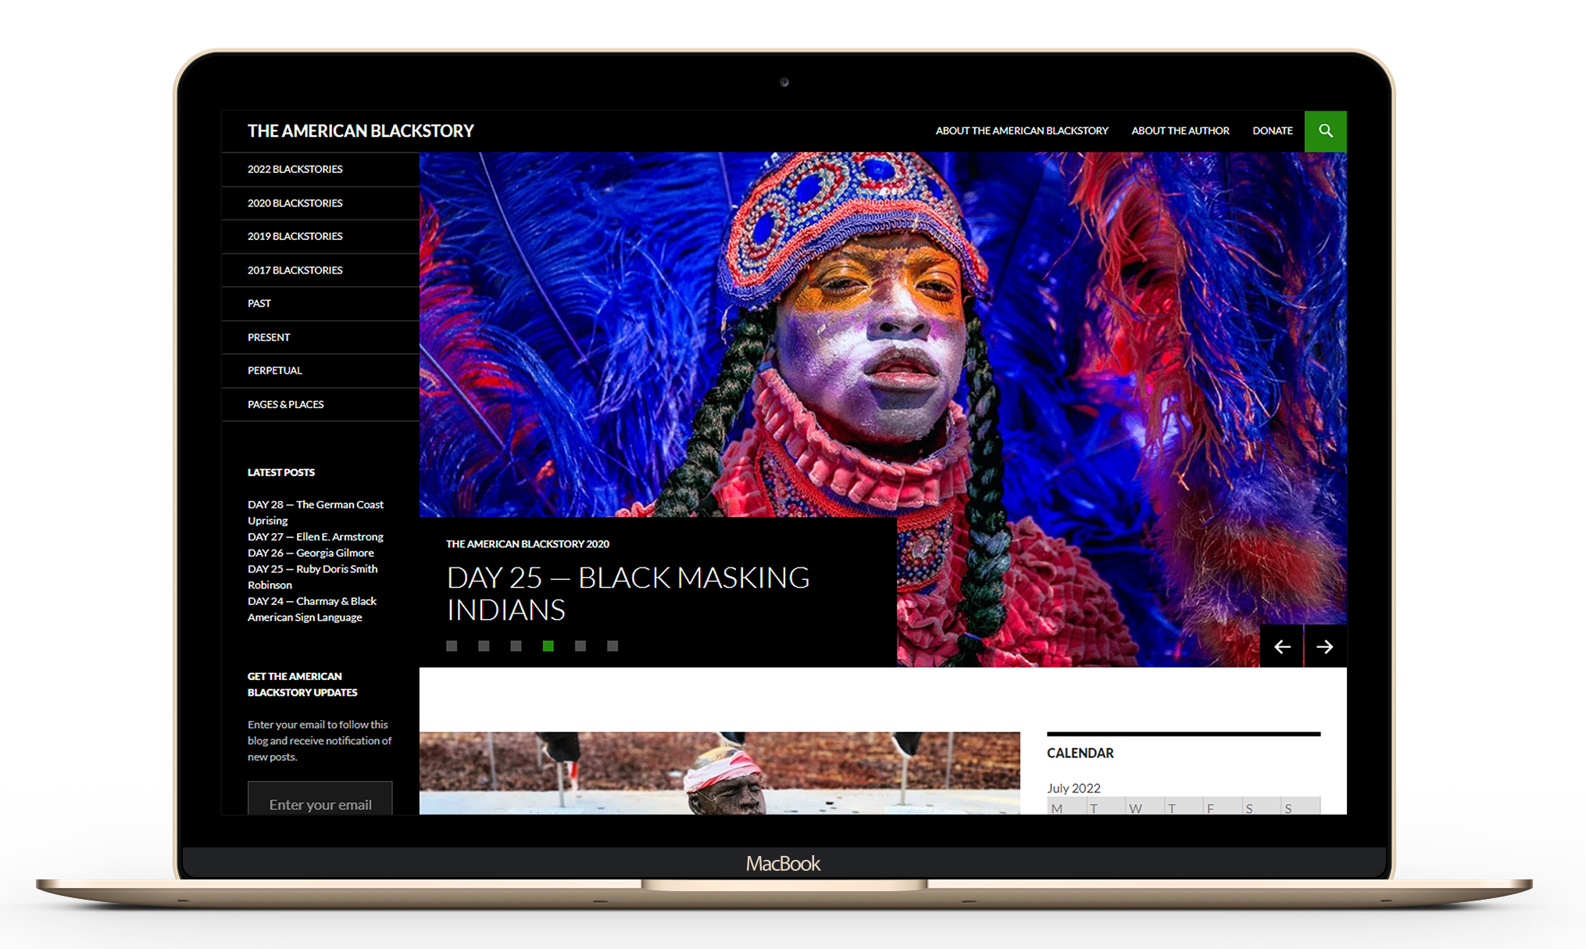Select the second slider indicator dot

pos(484,646)
